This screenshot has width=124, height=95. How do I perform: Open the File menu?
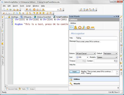4,6
